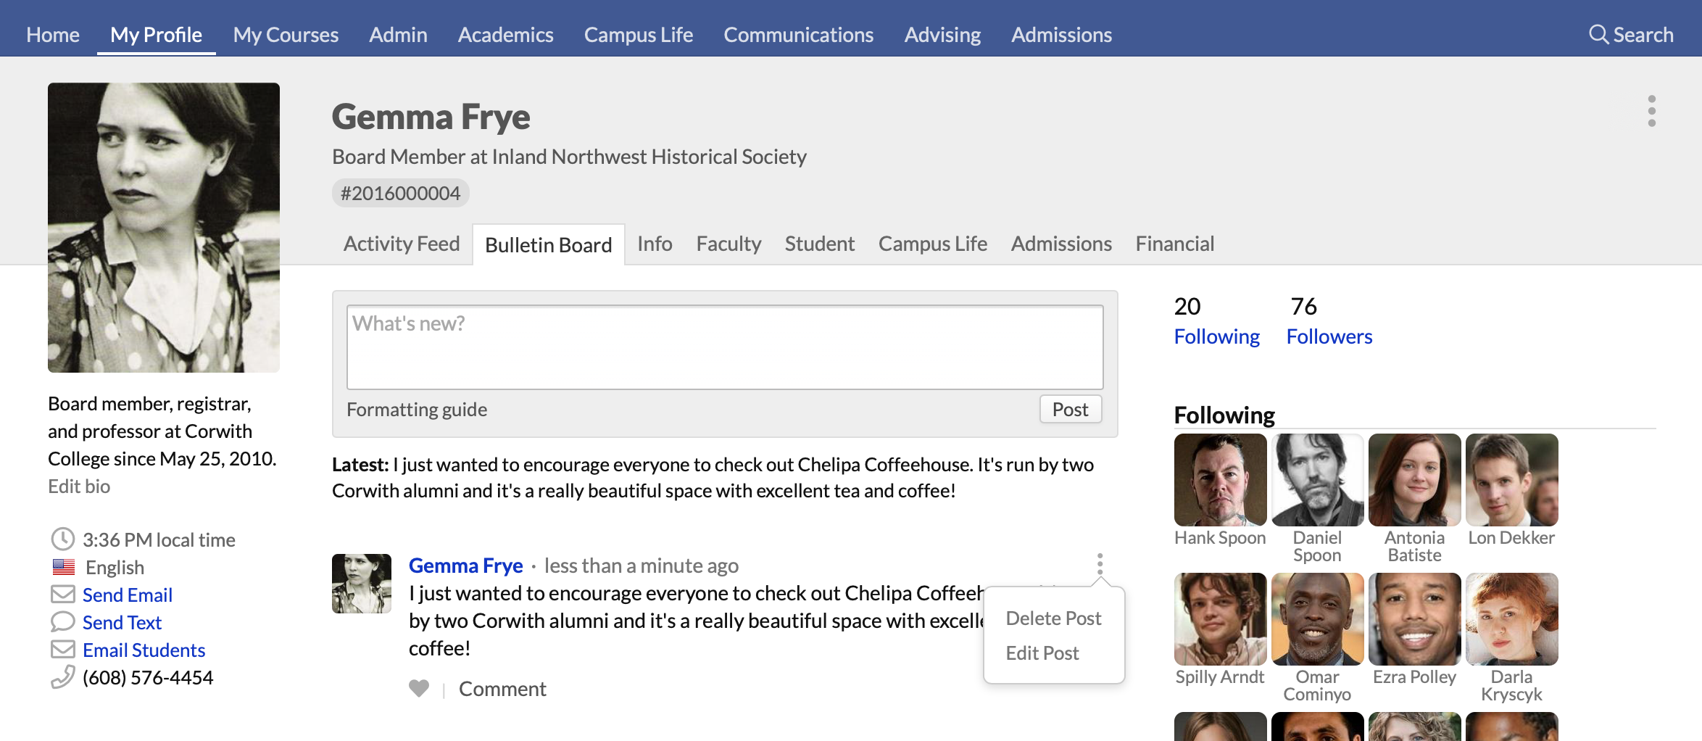Click the envelope icon beside Email Students
1702x741 pixels.
pyautogui.click(x=63, y=650)
